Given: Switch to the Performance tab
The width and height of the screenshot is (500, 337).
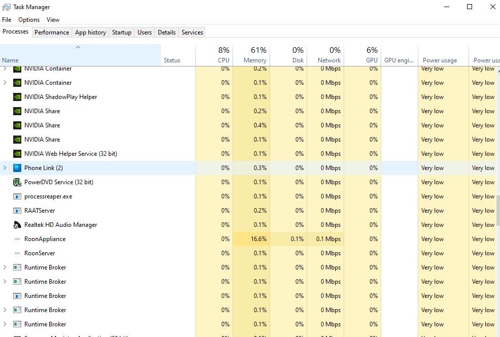Looking at the screenshot, I should pos(52,32).
